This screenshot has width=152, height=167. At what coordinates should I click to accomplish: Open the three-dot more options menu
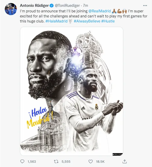pyautogui.click(x=145, y=6)
